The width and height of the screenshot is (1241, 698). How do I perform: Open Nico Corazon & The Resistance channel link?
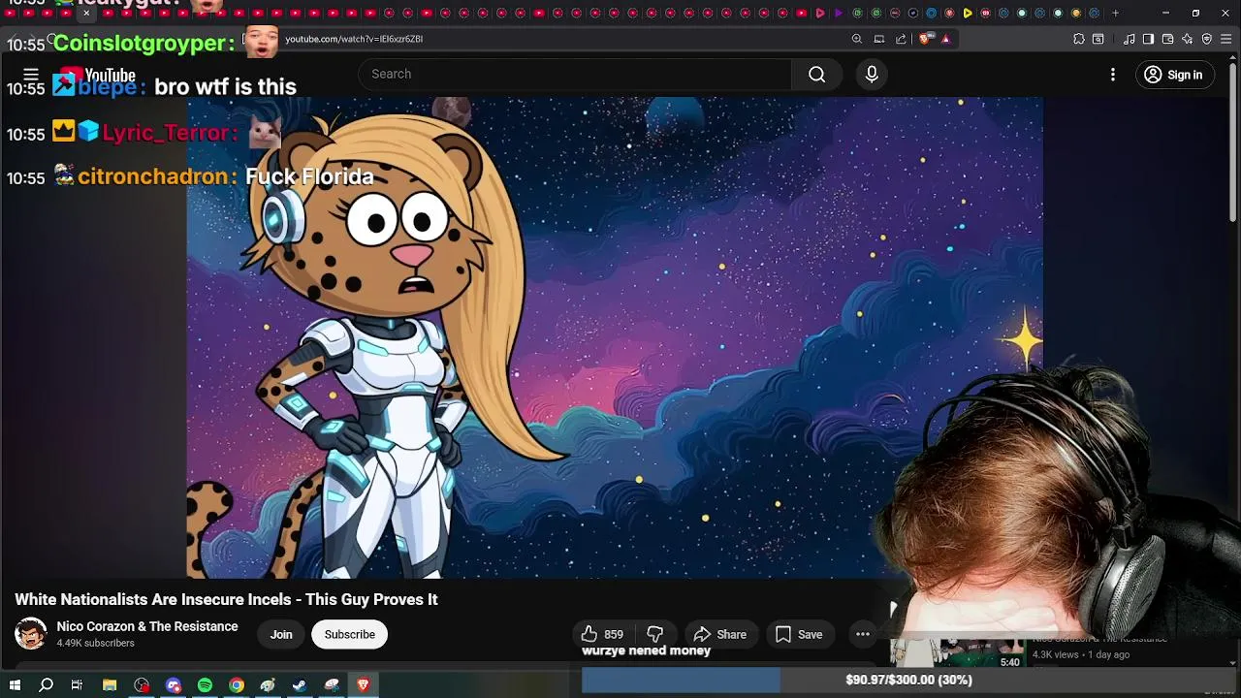[147, 626]
